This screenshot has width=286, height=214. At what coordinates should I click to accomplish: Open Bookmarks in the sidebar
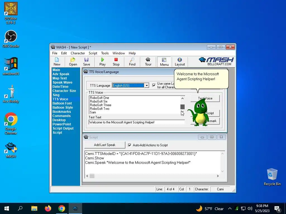tap(62, 112)
